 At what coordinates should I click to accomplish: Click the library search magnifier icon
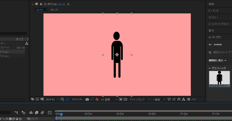tap(210, 53)
